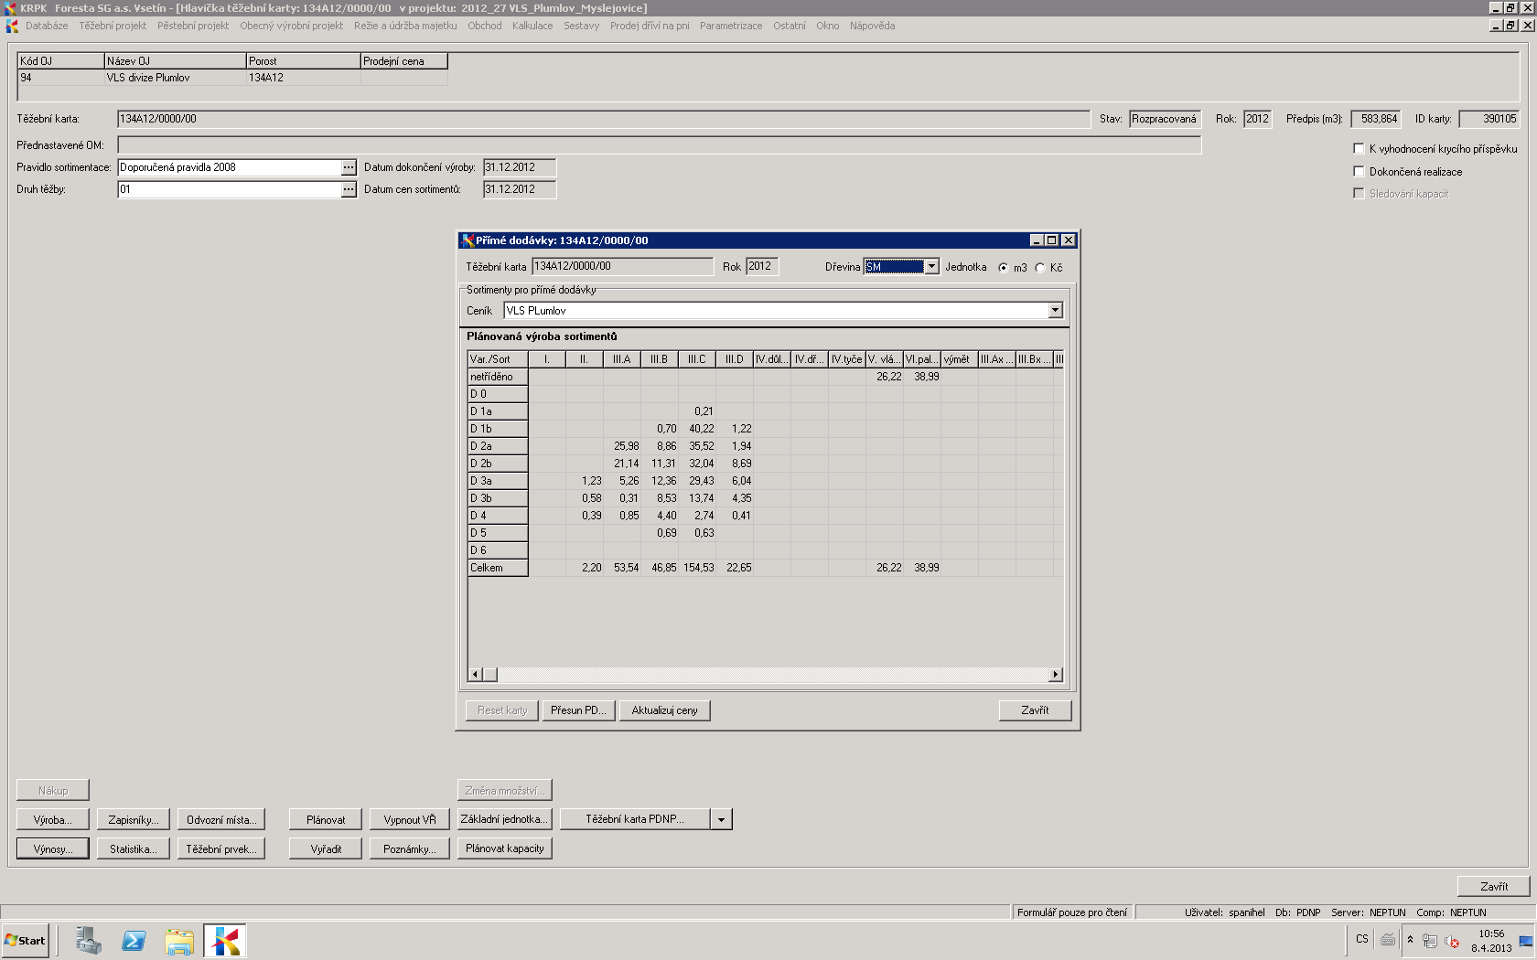Image resolution: width=1537 pixels, height=960 pixels.
Task: Open Server Manager taskbar icon
Action: click(89, 940)
